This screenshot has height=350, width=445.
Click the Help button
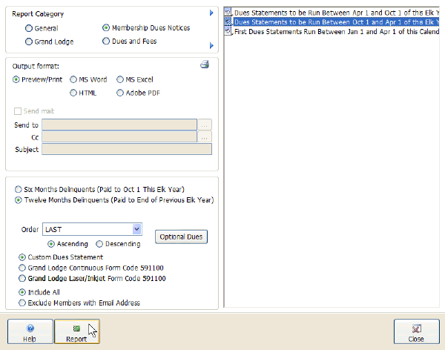[30, 331]
